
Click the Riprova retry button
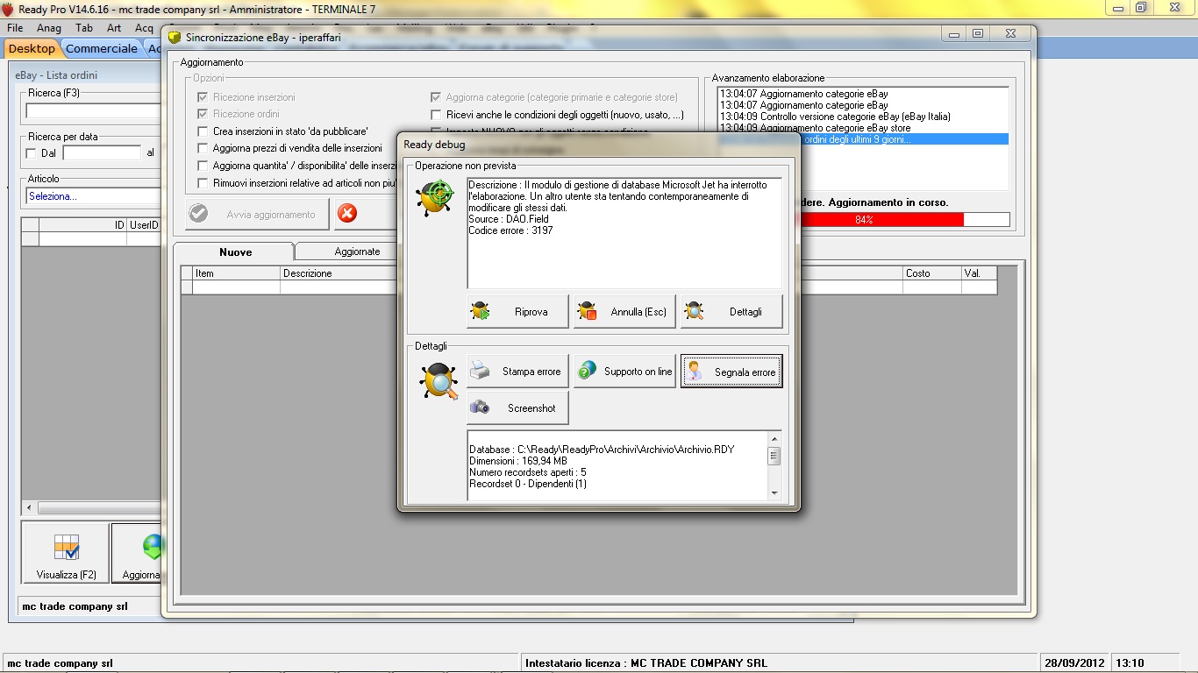coord(517,311)
